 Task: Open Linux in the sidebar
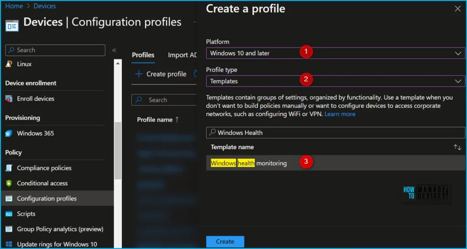coord(24,64)
